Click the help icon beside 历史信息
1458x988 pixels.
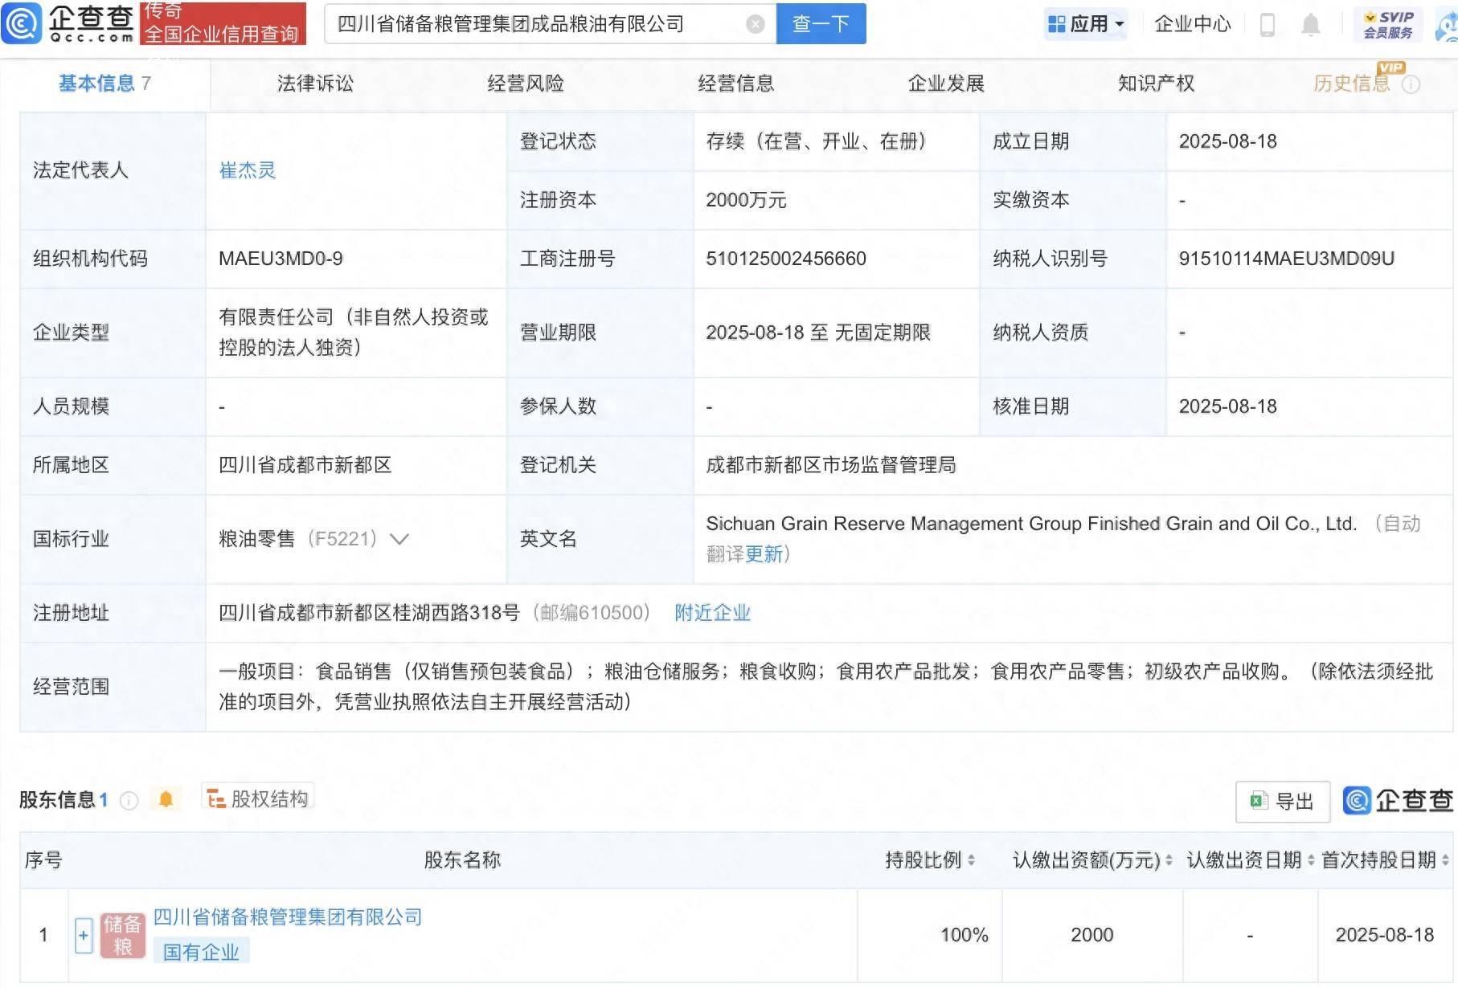[x=1411, y=84]
